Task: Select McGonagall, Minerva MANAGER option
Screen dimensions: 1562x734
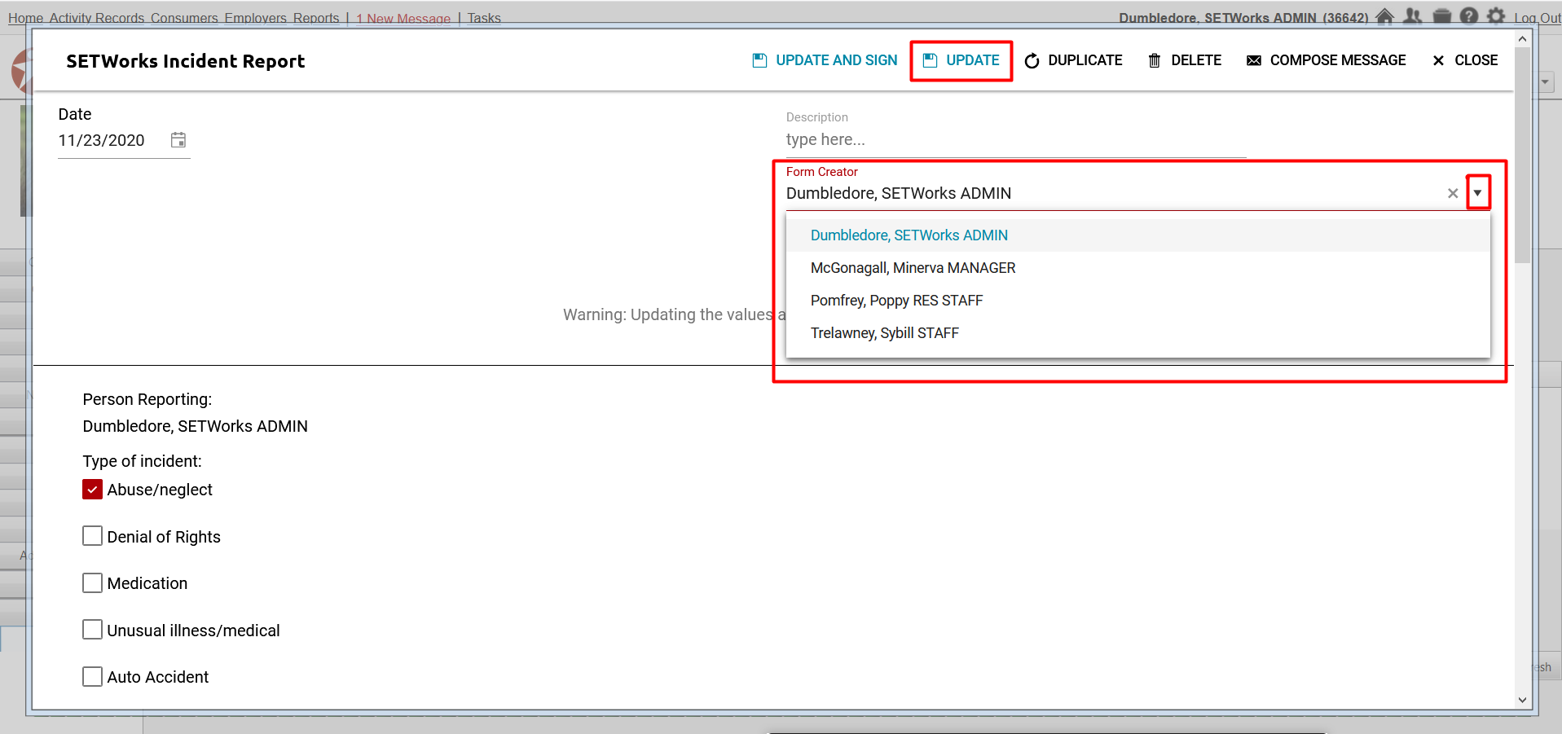Action: tap(1138, 268)
